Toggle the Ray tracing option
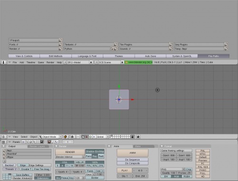This screenshot has width=238, height=181. (95, 156)
